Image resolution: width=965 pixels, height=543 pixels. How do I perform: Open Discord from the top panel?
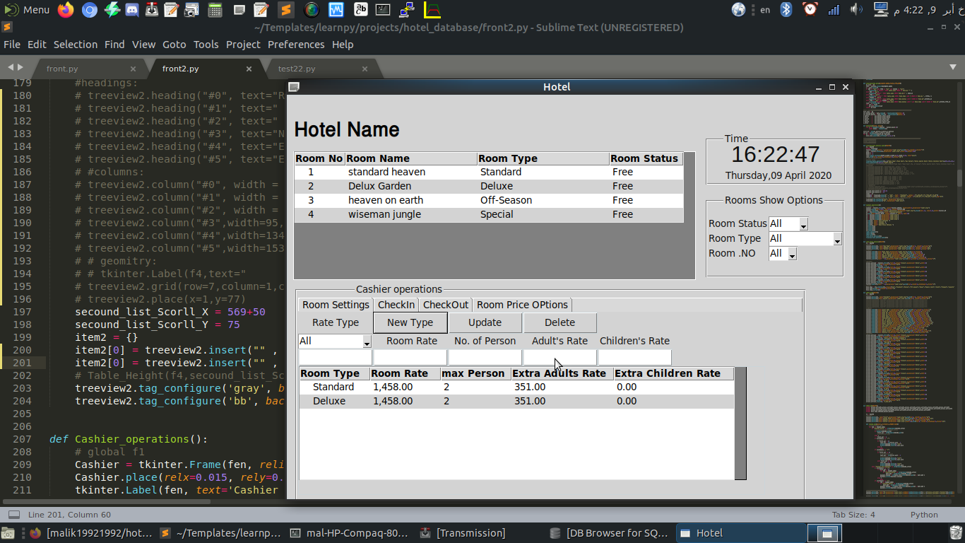tap(132, 9)
